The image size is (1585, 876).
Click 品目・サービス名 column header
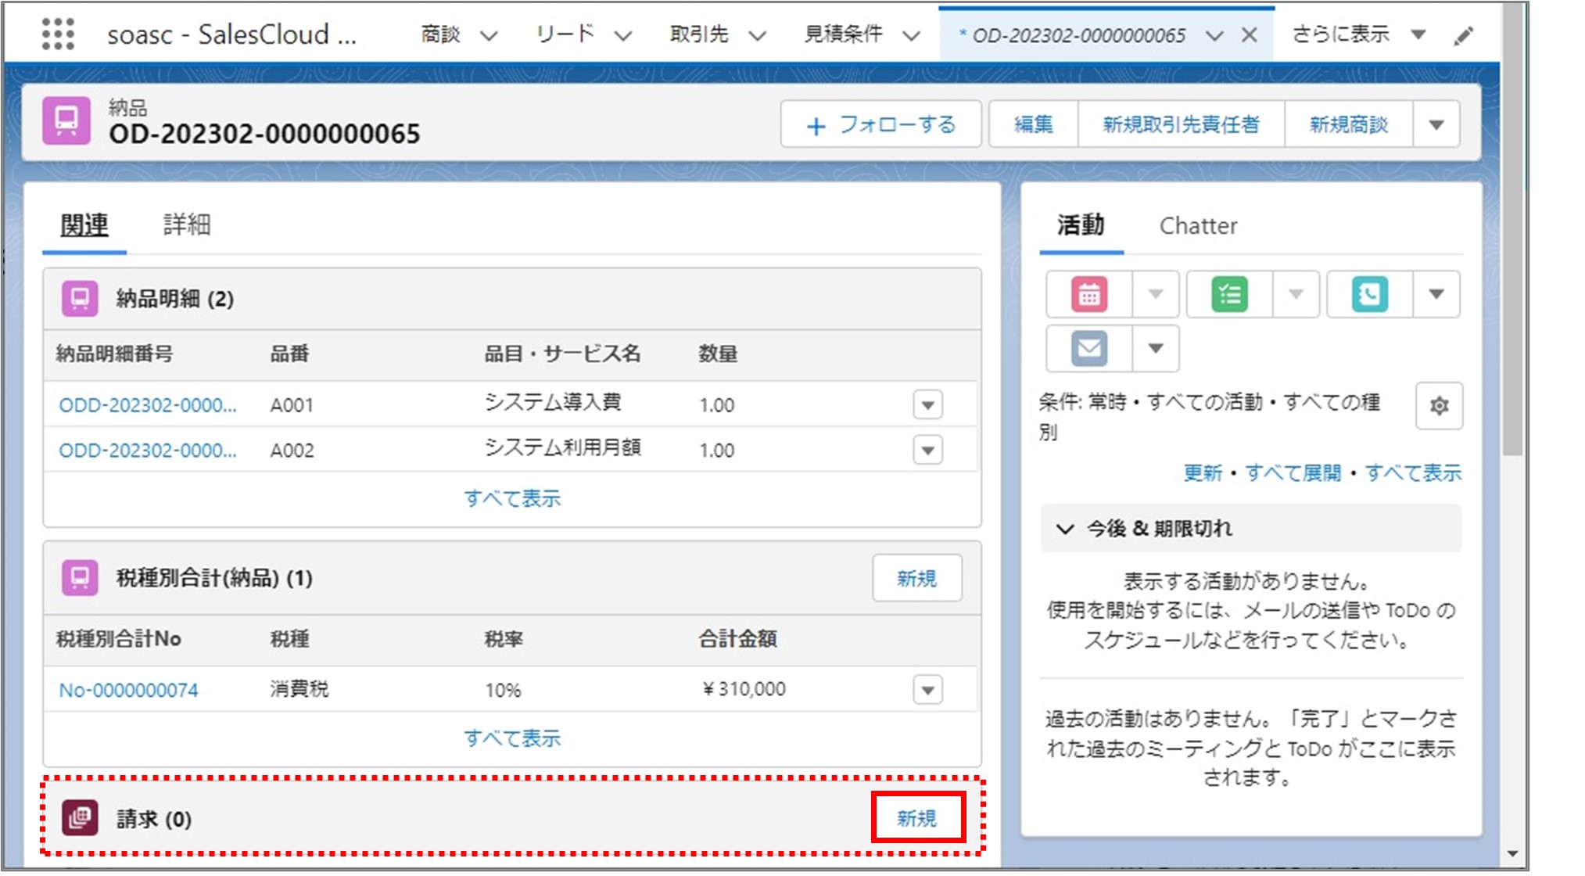pos(562,354)
